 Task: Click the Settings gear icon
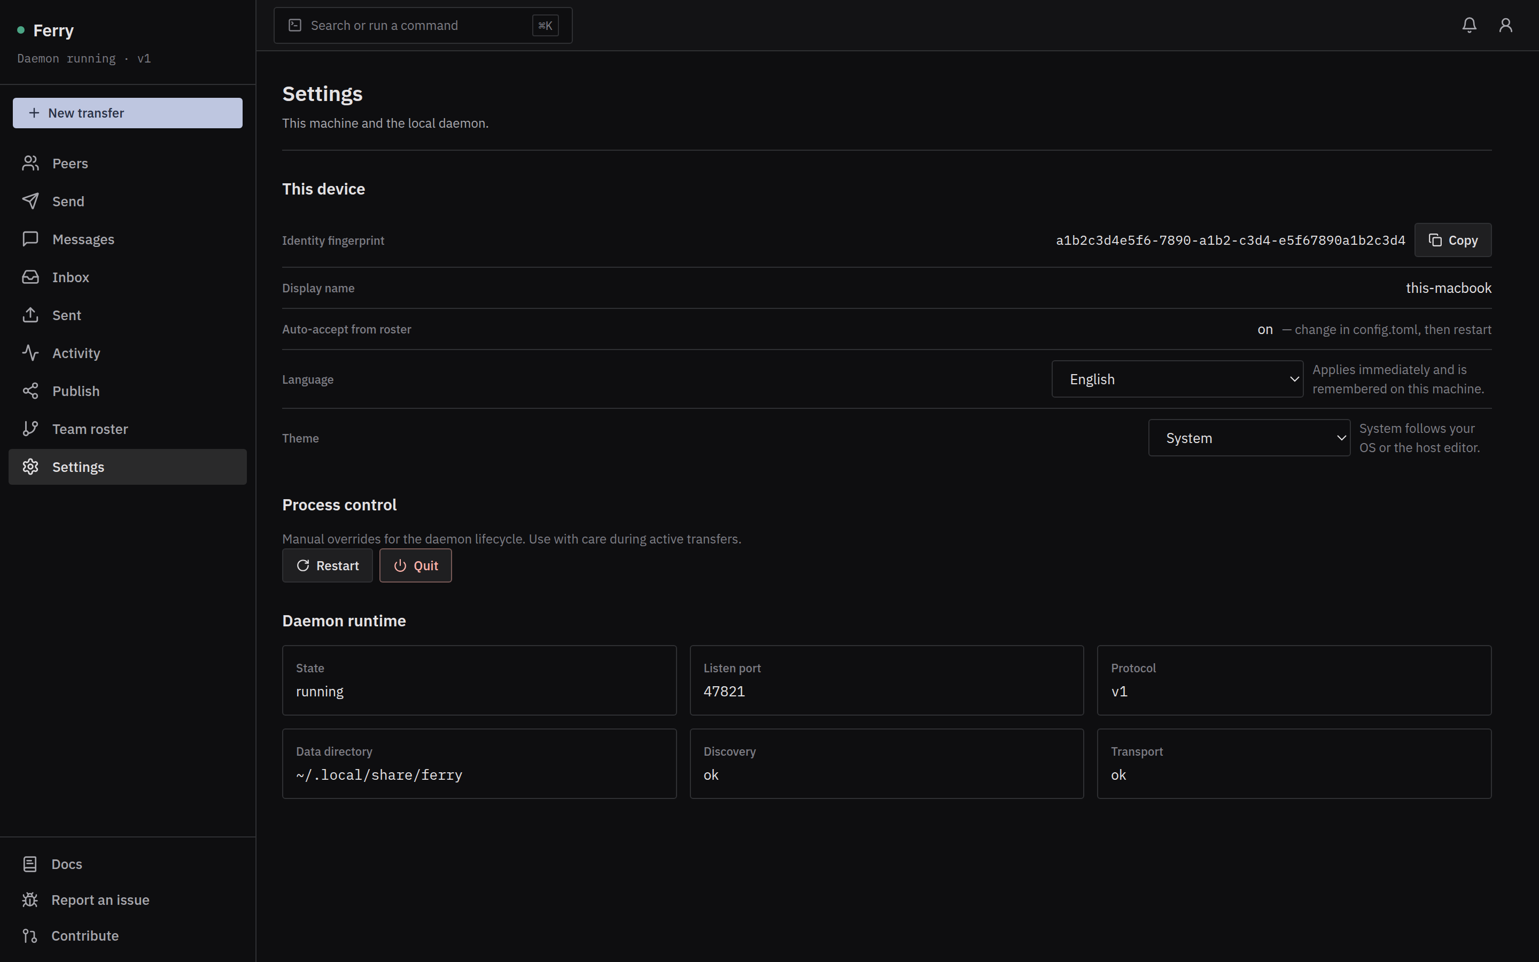click(x=30, y=467)
